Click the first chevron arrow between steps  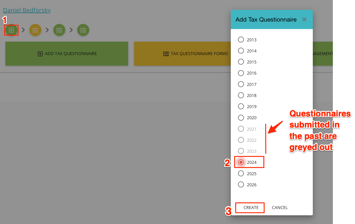tap(23, 30)
